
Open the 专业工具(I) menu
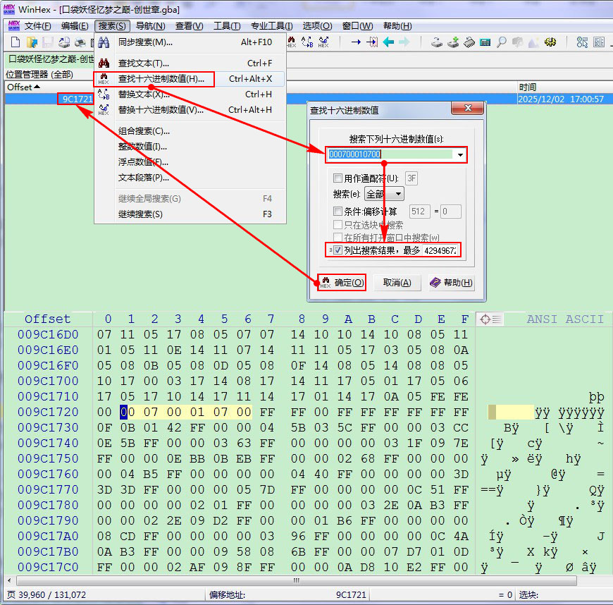[271, 26]
